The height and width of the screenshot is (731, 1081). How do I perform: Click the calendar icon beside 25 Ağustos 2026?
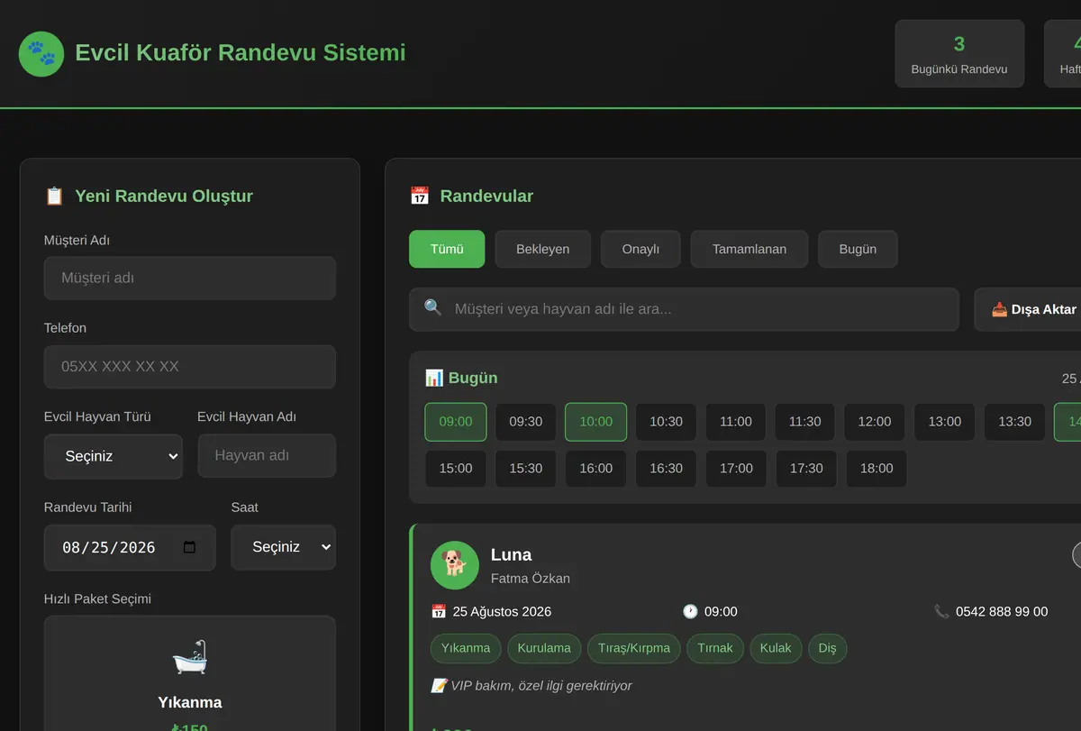click(439, 611)
